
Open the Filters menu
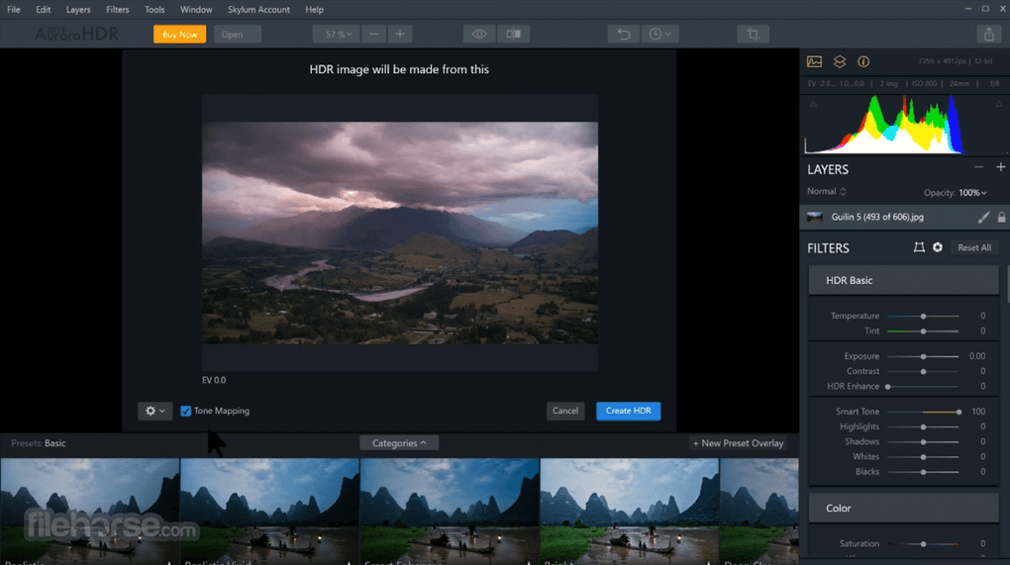[x=117, y=10]
